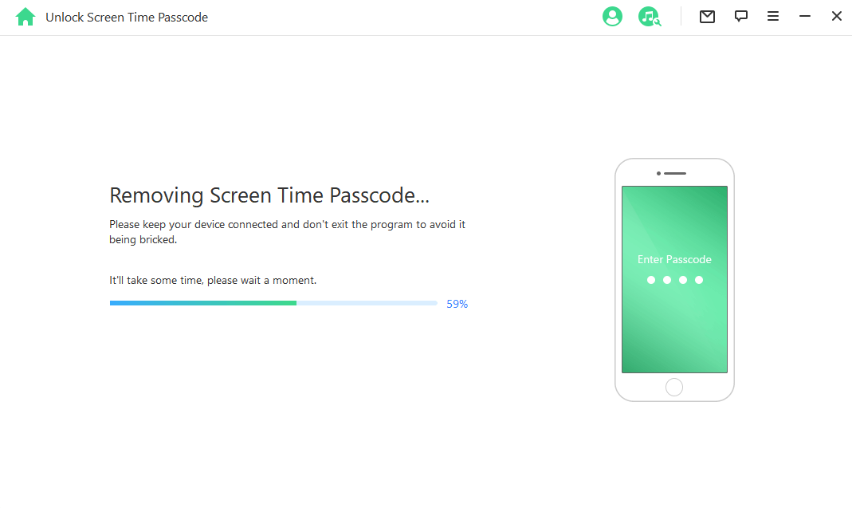
Task: Click the wait-a-moment message text
Action: pos(212,280)
